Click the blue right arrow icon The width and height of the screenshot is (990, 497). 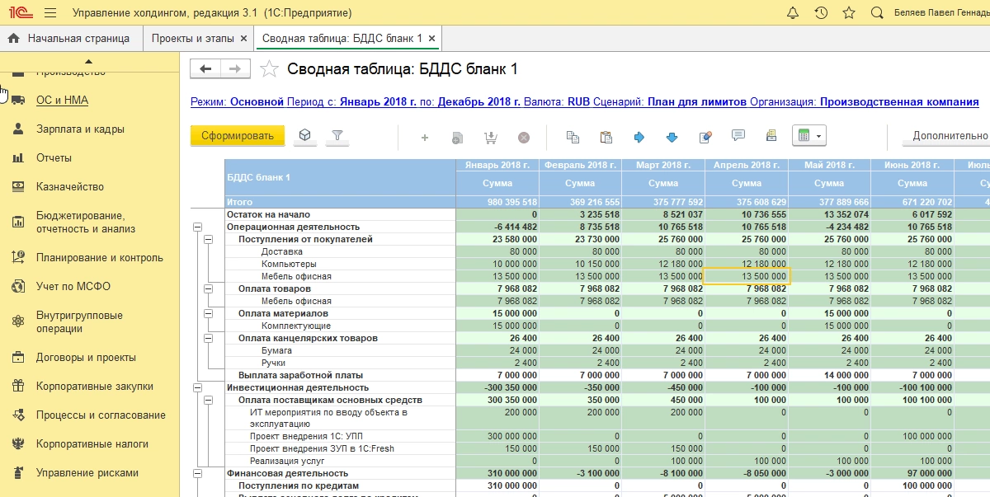click(x=639, y=137)
